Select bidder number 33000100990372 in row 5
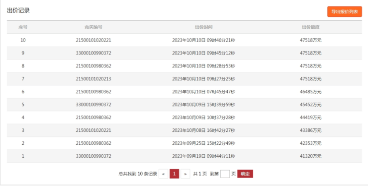The width and height of the screenshot is (368, 186). (x=93, y=105)
